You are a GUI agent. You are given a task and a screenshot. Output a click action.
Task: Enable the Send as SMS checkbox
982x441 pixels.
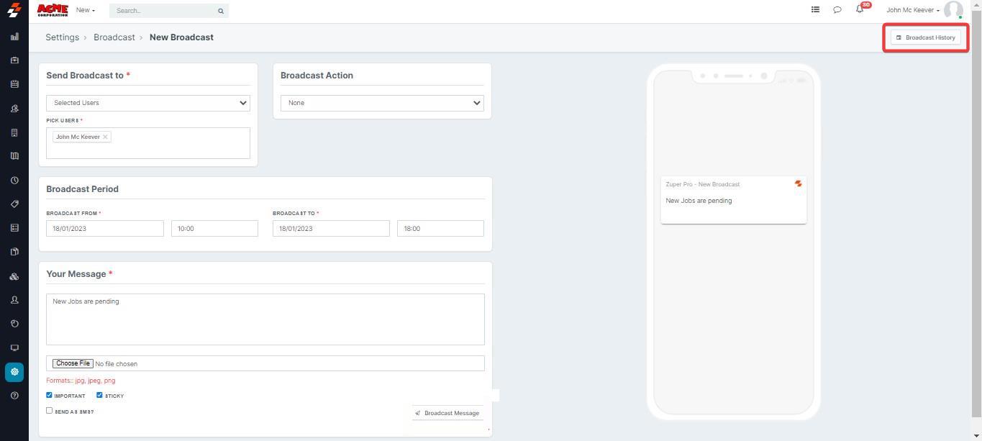pyautogui.click(x=50, y=411)
